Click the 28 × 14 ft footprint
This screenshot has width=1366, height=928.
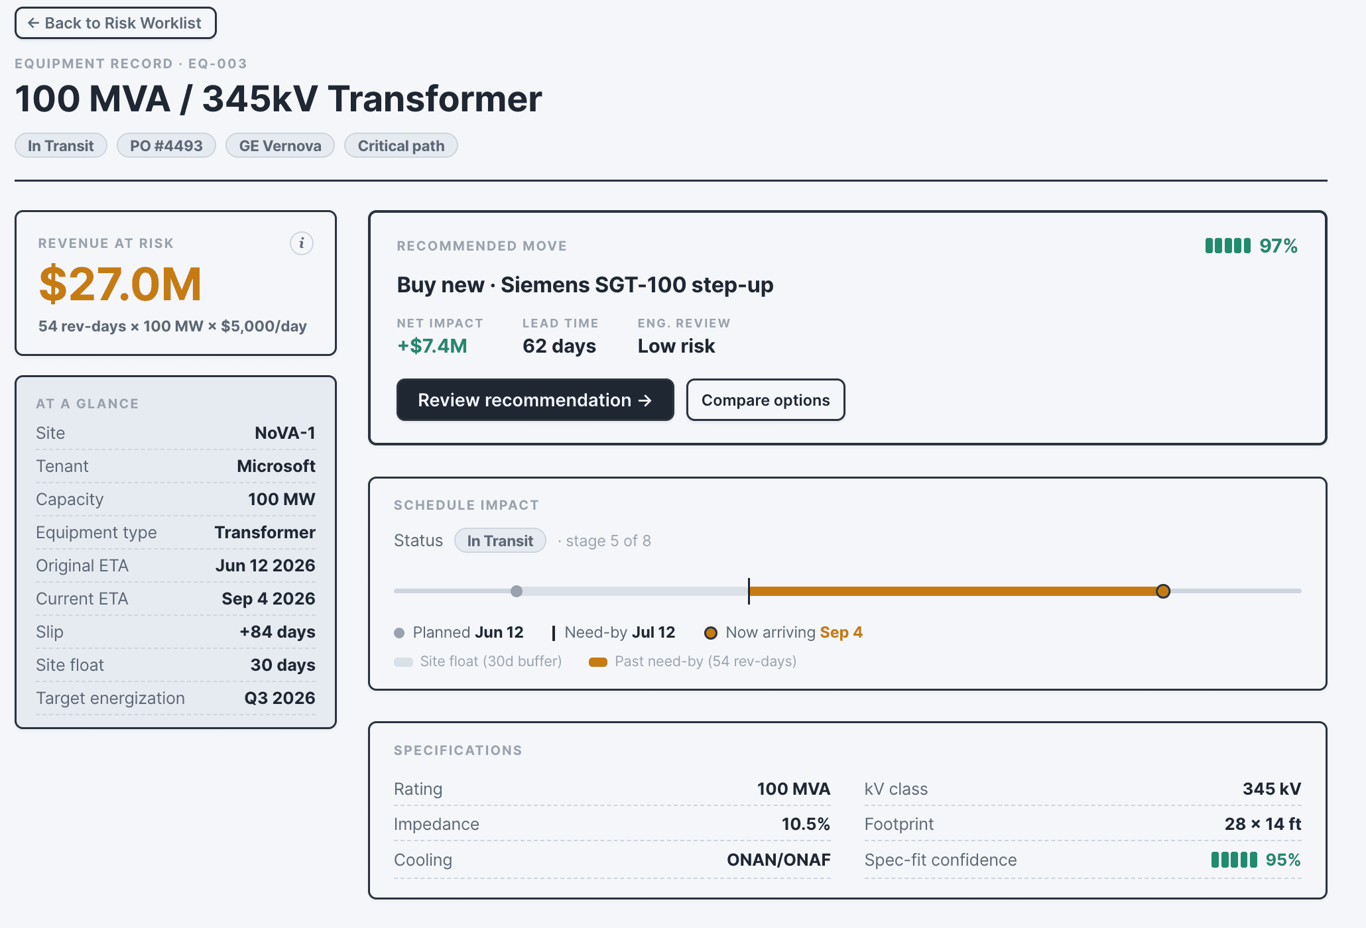[1263, 824]
